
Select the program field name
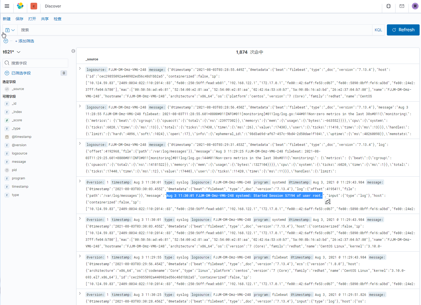tap(18, 179)
